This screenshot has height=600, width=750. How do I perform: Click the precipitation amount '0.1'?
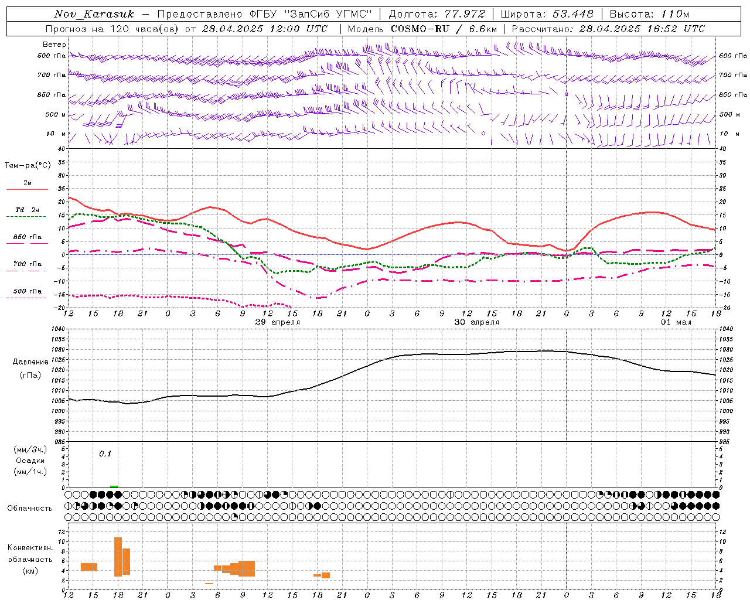tap(105, 454)
